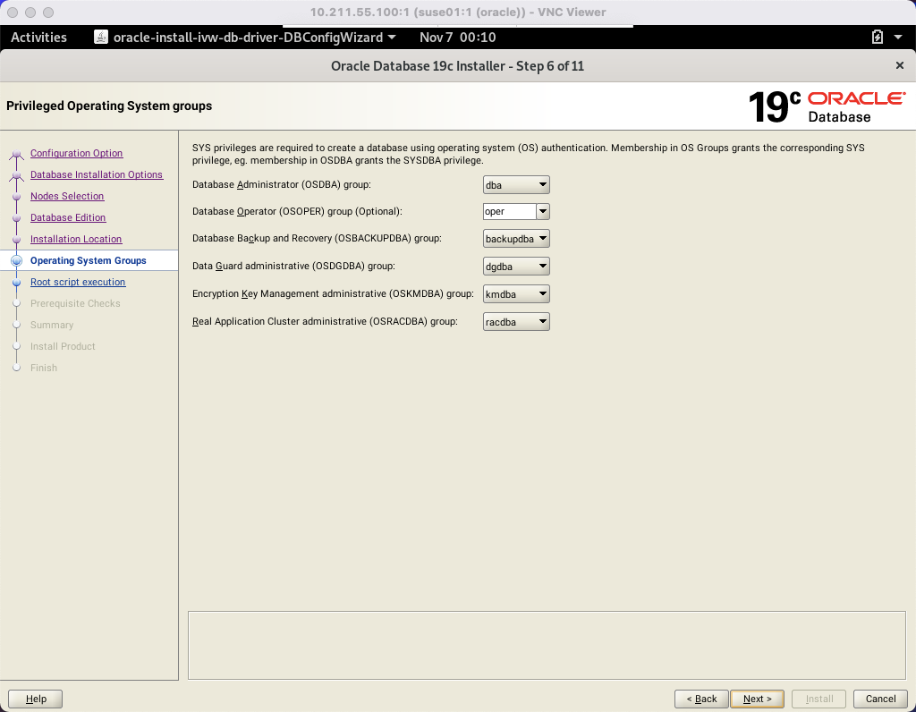This screenshot has width=916, height=712.
Task: Click the Back button
Action: tap(701, 699)
